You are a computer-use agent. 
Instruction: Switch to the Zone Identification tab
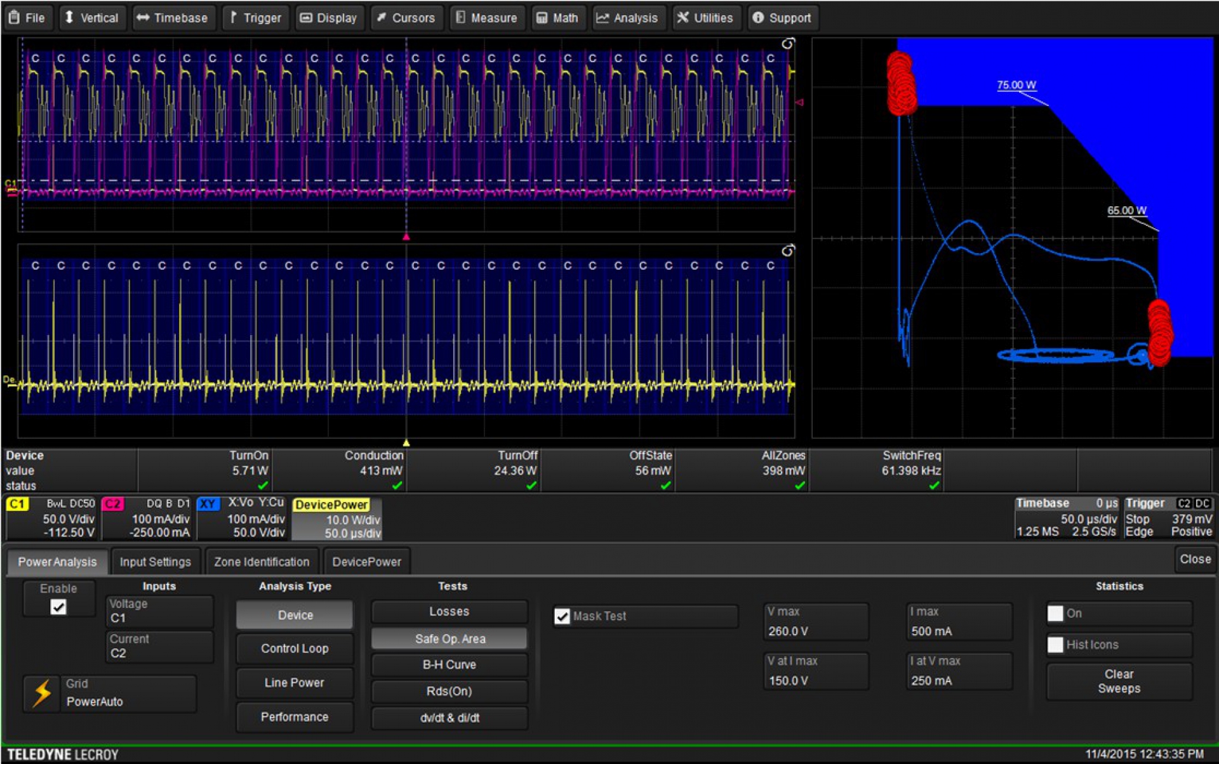click(x=262, y=562)
